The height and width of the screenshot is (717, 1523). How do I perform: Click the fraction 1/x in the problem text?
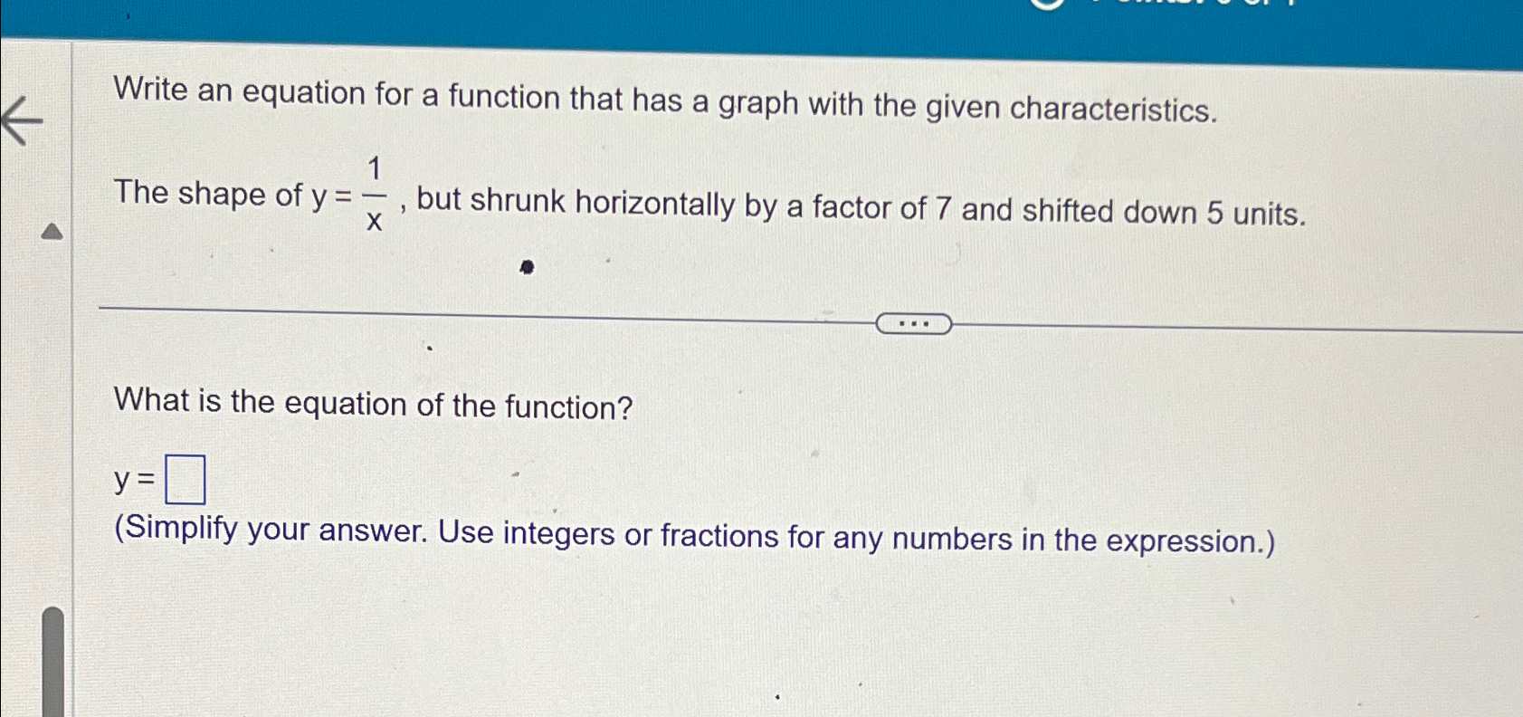376,192
